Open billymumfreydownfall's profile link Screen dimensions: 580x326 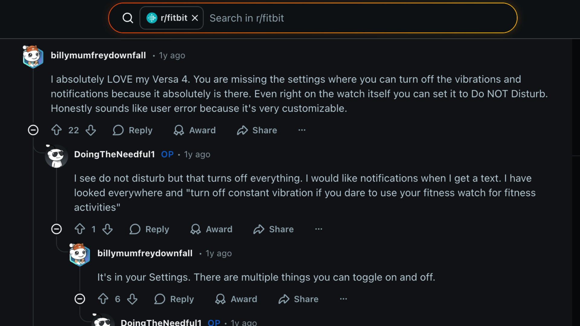pos(98,55)
